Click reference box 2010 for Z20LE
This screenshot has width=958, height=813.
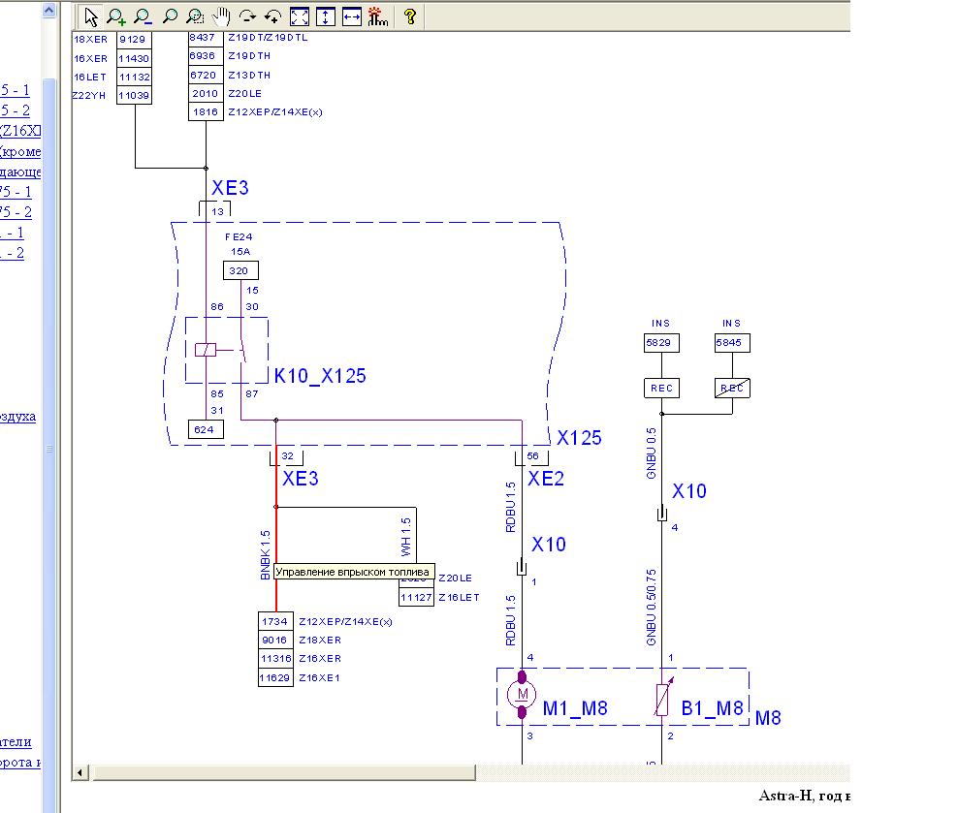(206, 93)
